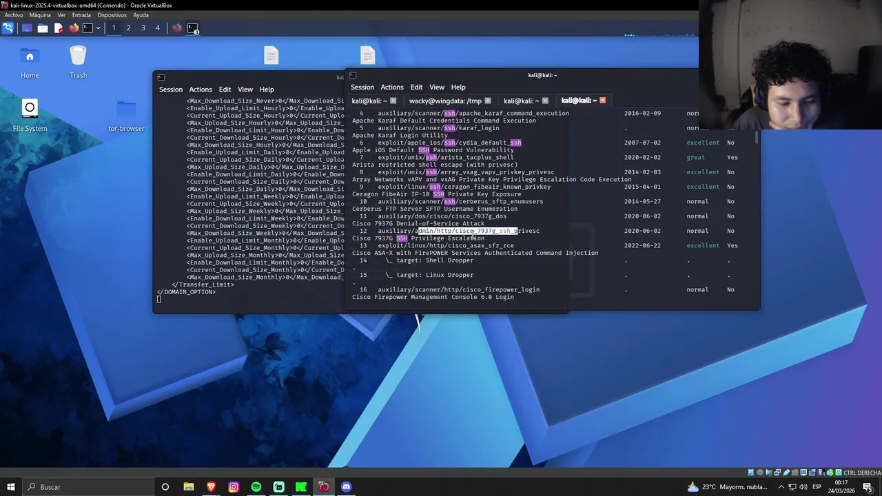Screen dimensions: 882x496
Task: Open the Kali dragon applications menu
Action: point(8,28)
